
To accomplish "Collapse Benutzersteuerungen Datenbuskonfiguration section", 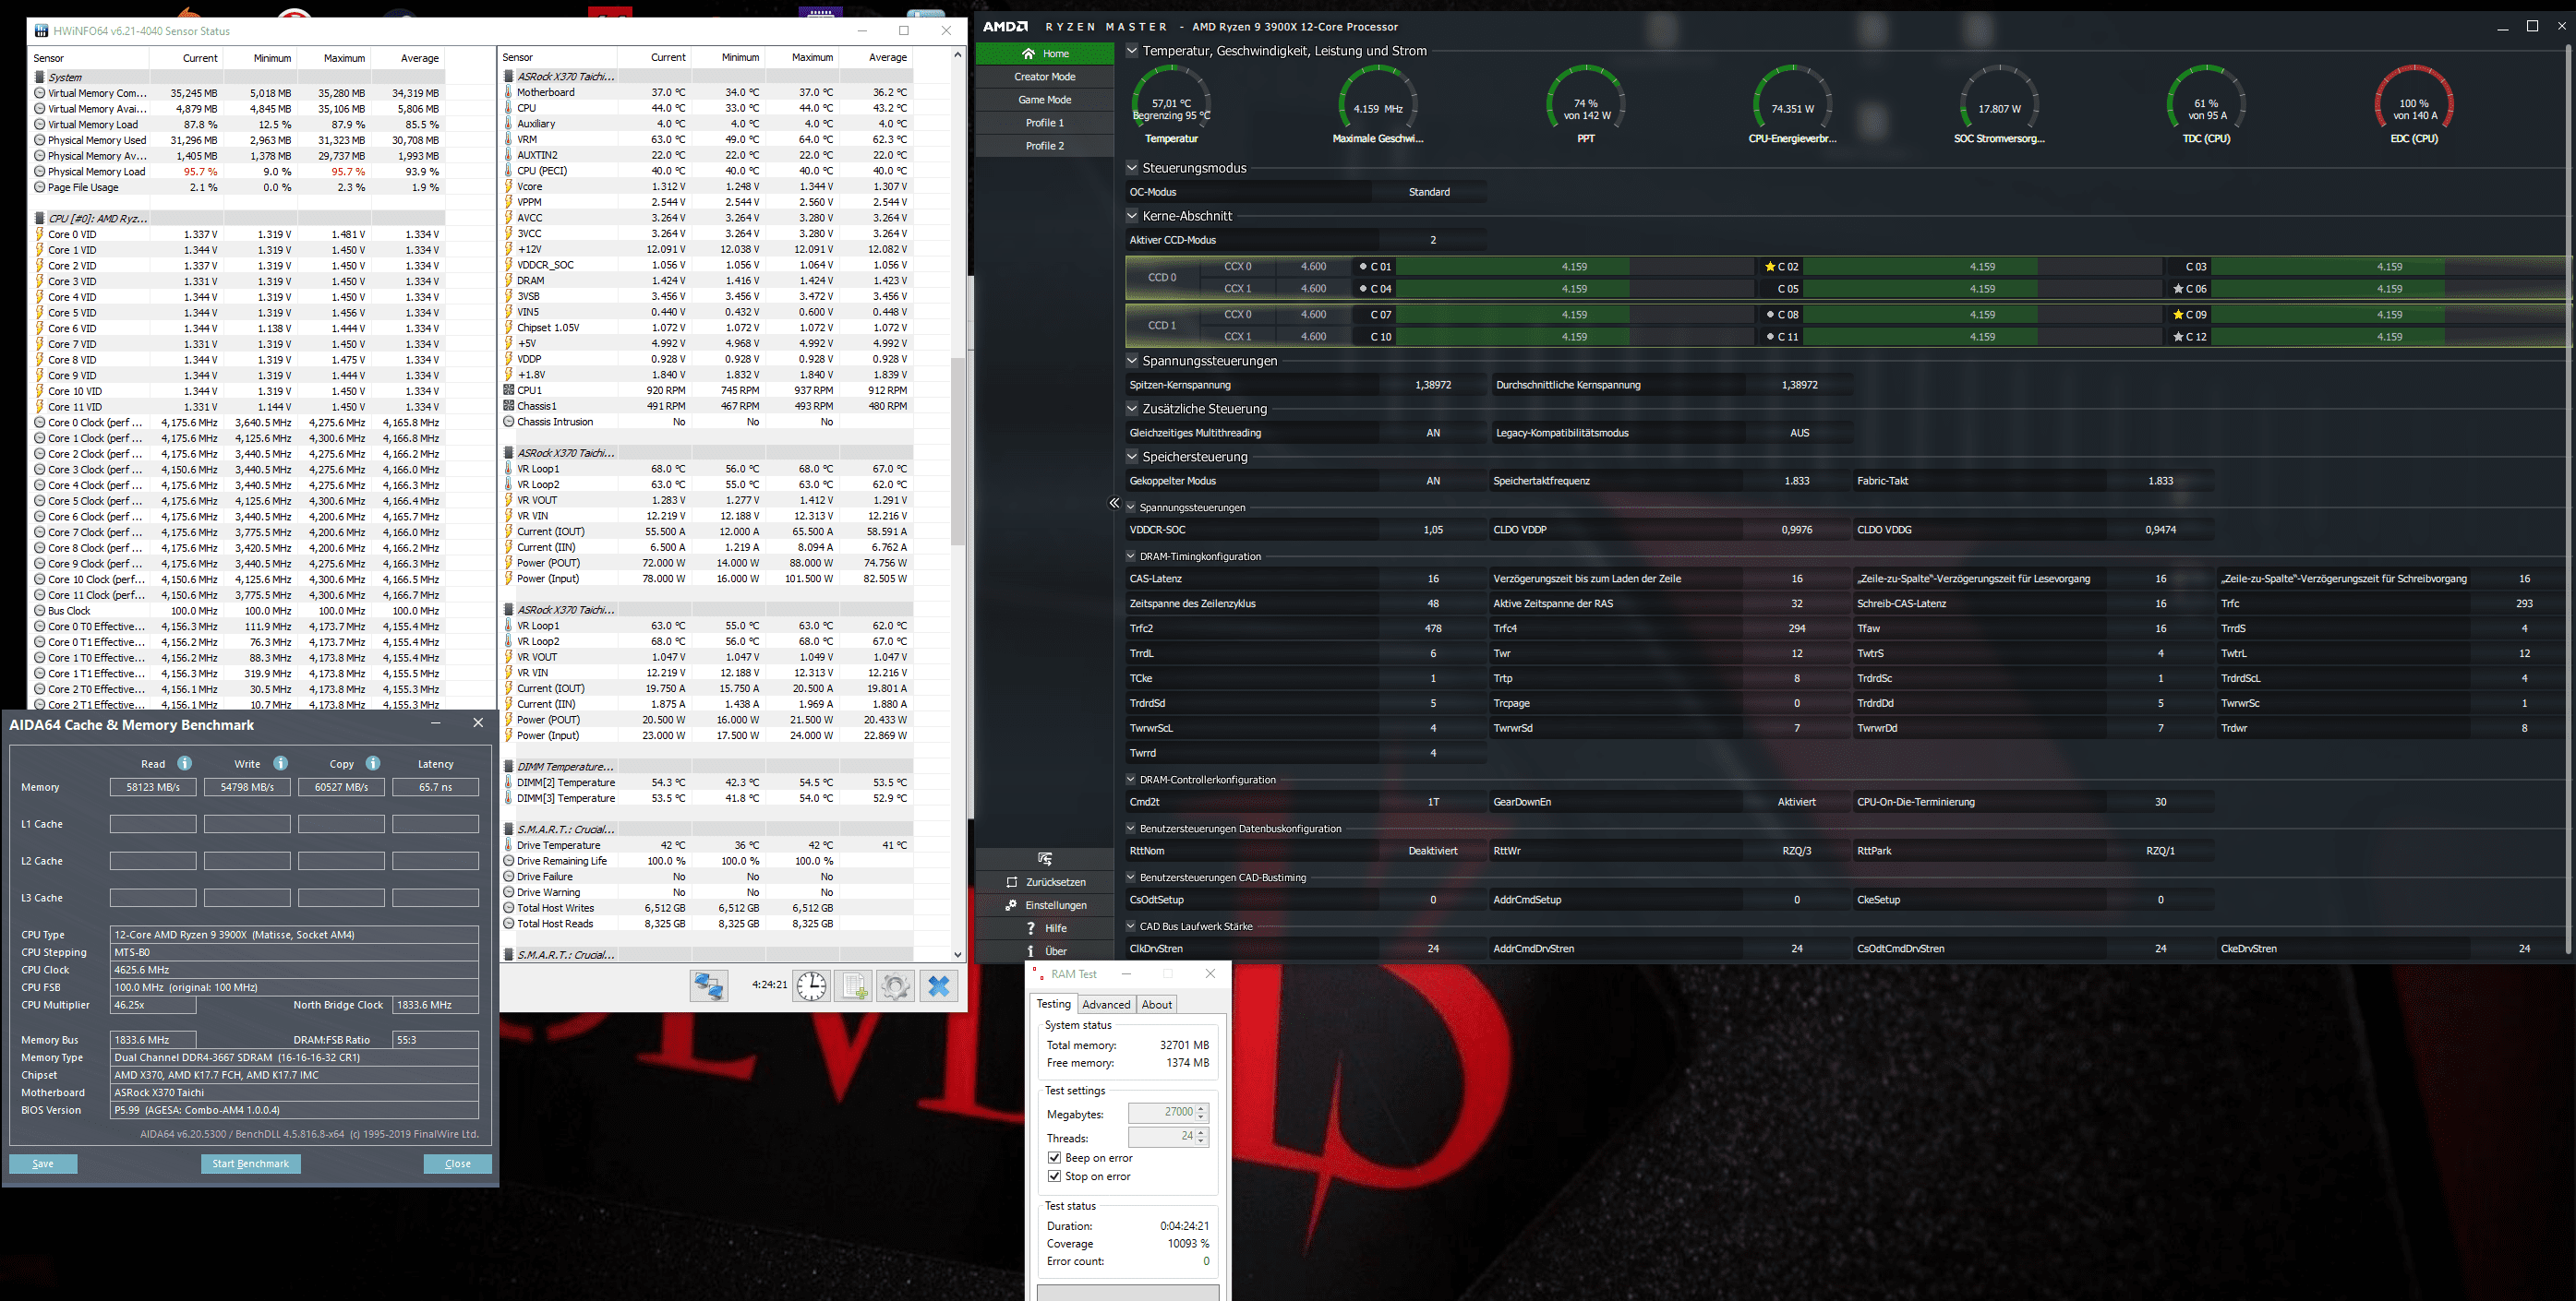I will tap(1131, 829).
